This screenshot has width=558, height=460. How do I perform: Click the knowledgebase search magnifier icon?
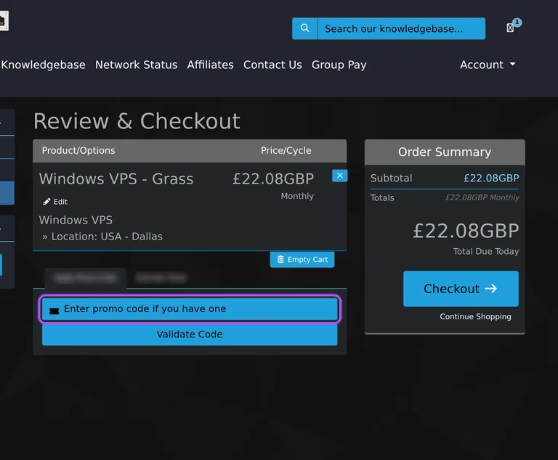point(304,28)
